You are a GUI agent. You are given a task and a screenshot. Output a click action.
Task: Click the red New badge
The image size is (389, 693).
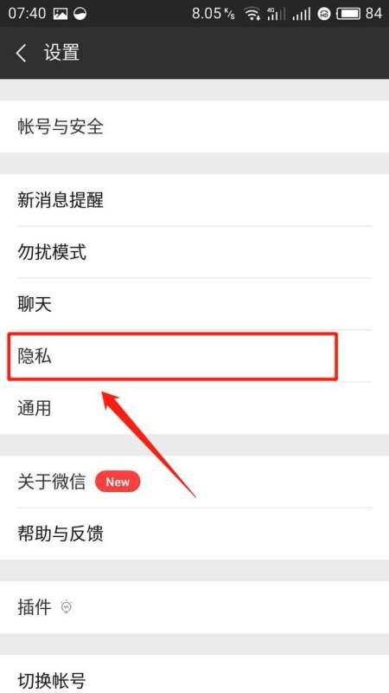pyautogui.click(x=118, y=482)
